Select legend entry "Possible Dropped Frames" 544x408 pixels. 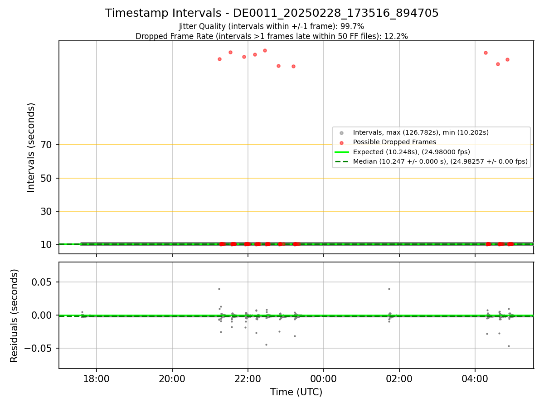pyautogui.click(x=394, y=142)
